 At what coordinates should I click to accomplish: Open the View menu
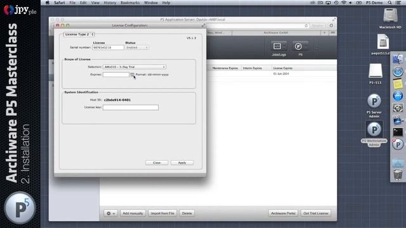pos(95,3)
